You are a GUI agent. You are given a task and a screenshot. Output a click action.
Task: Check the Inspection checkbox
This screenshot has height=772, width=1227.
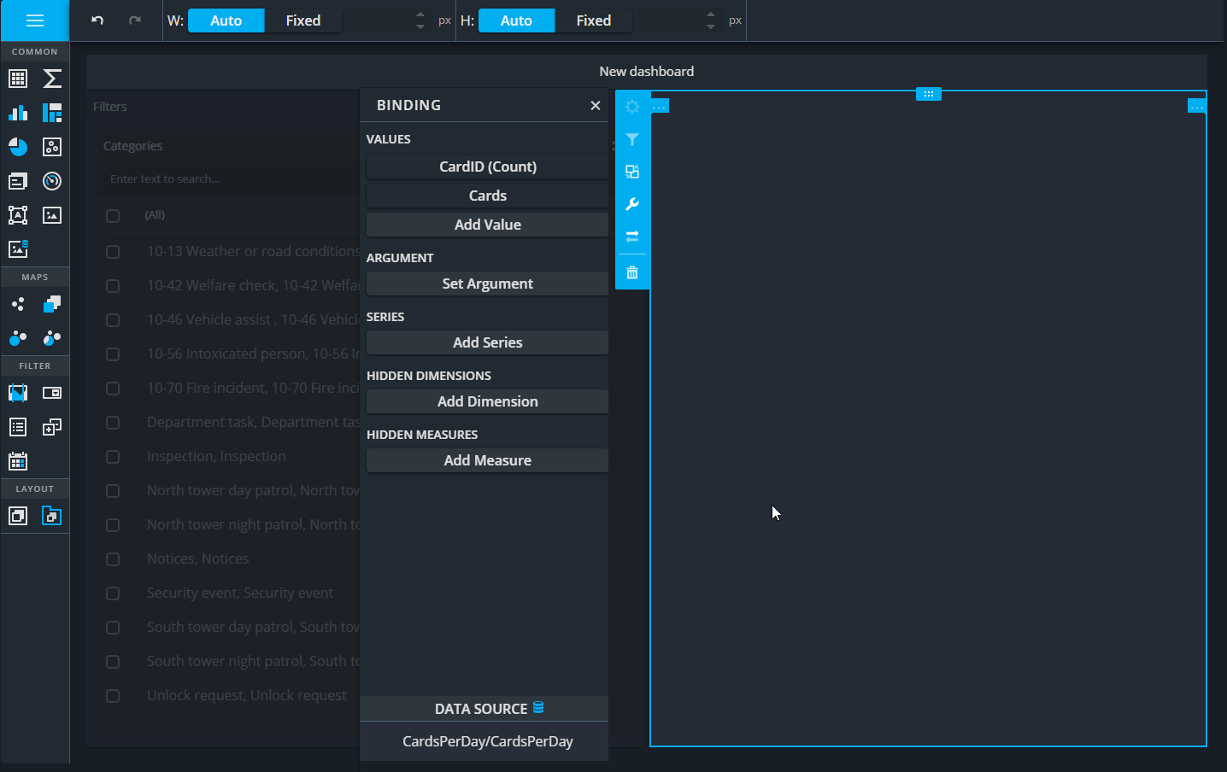coord(113,457)
